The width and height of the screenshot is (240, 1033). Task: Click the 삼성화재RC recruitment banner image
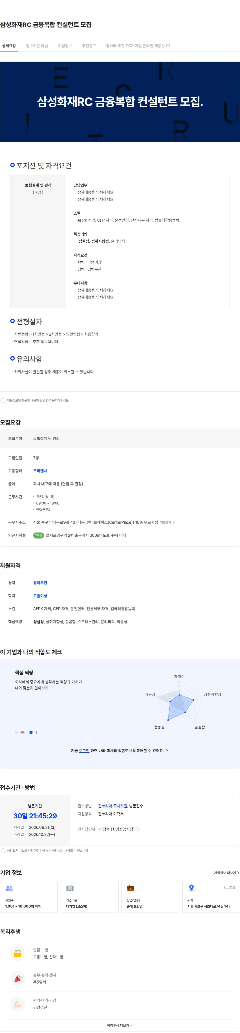120,101
